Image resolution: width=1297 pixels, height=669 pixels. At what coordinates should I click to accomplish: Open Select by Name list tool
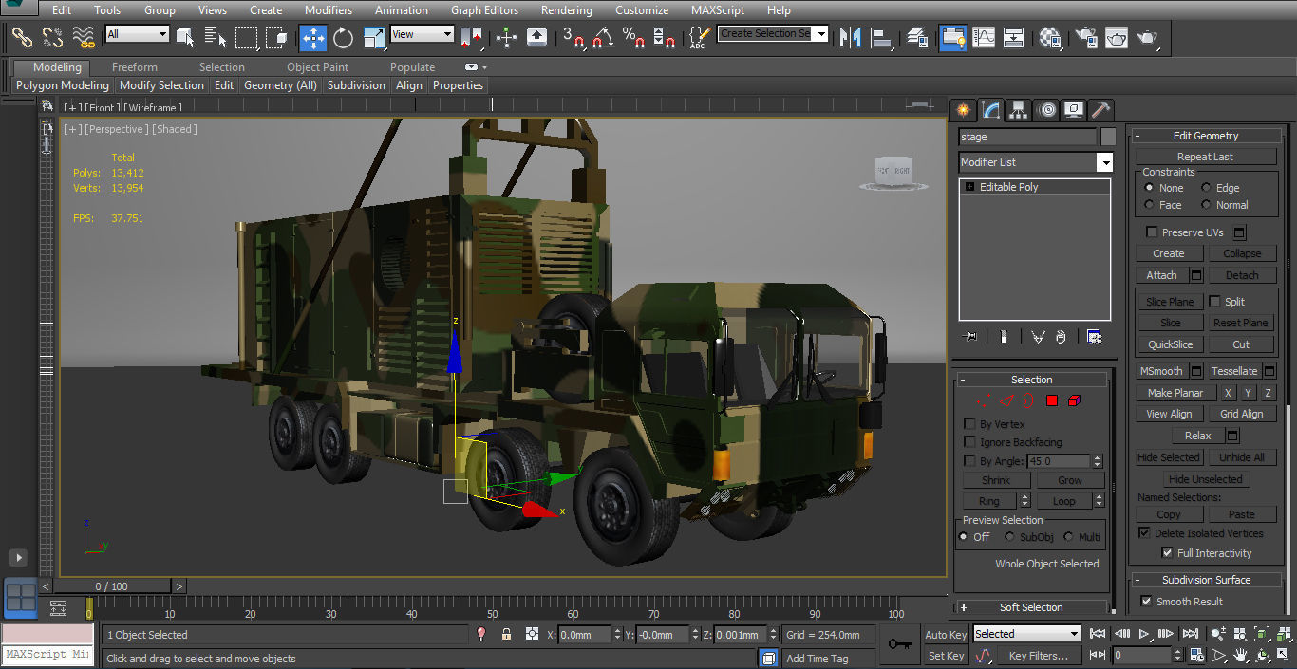(x=216, y=37)
